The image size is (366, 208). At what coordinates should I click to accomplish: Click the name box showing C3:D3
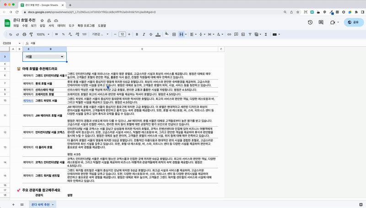click(x=11, y=43)
